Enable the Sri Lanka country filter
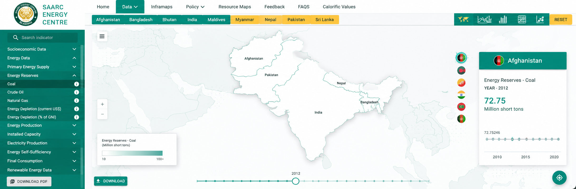576x189 pixels. (x=325, y=20)
